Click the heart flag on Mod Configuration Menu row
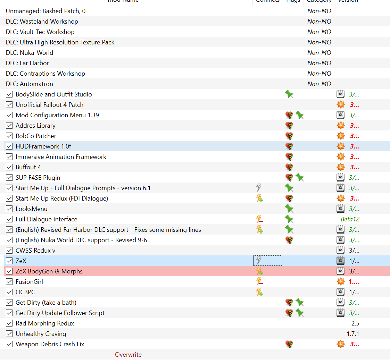 click(289, 115)
